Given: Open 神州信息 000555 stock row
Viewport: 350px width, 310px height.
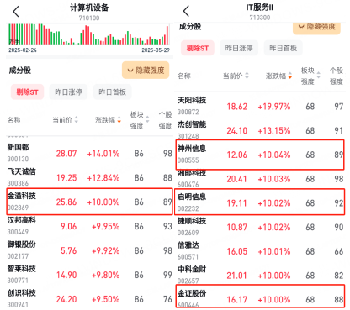Looking at the screenshot, I should point(260,155).
